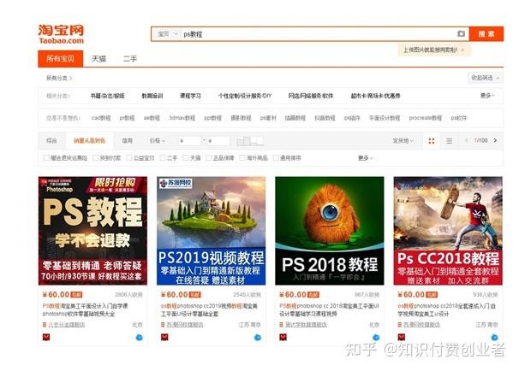Click the 3dmax教程 suggested search
Viewport: 519px width, 371px height.
tap(182, 118)
